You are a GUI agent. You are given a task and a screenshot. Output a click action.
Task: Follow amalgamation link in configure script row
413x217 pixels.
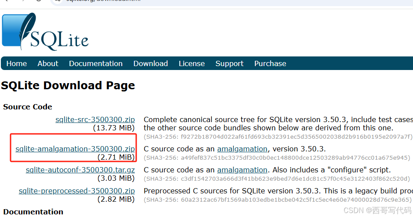pyautogui.click(x=242, y=170)
